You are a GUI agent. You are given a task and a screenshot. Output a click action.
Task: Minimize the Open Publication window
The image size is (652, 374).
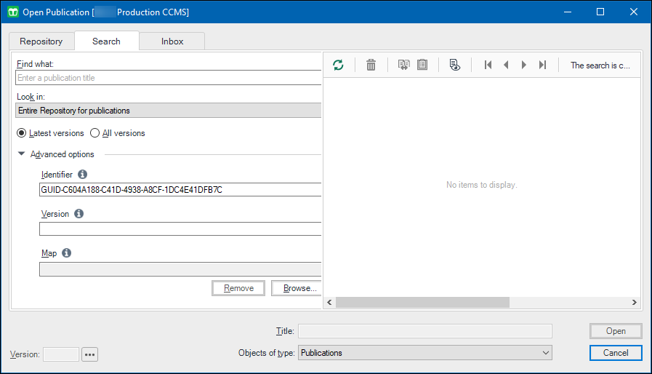coord(568,12)
